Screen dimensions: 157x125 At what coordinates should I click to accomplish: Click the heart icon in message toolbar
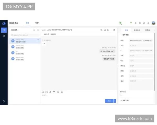pyautogui.click(x=58, y=92)
